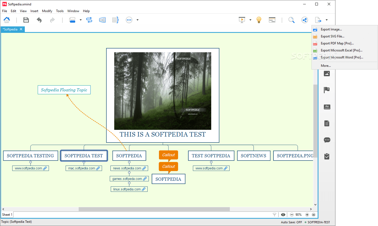This screenshot has height=226, width=378.
Task: Open the Marker flag panel icon
Action: point(327,90)
